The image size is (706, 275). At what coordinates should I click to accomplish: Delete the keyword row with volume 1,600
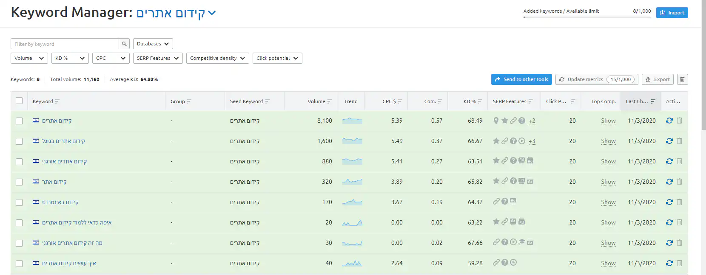pyautogui.click(x=679, y=141)
